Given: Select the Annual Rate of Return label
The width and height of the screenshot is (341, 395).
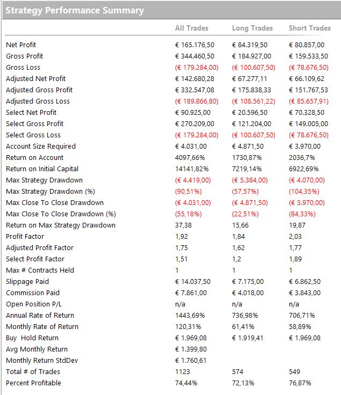Looking at the screenshot, I should click(40, 316).
